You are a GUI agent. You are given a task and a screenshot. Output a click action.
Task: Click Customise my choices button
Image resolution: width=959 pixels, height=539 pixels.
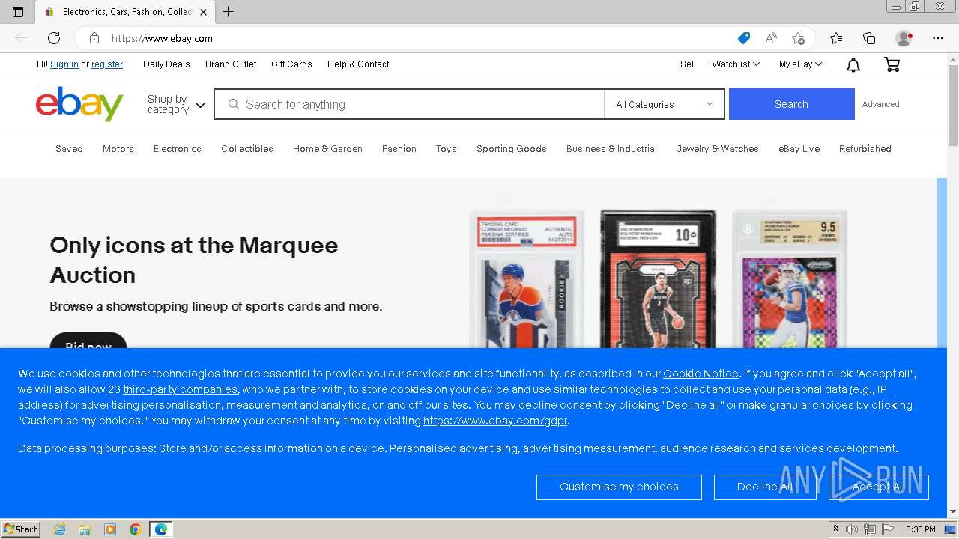click(x=619, y=487)
